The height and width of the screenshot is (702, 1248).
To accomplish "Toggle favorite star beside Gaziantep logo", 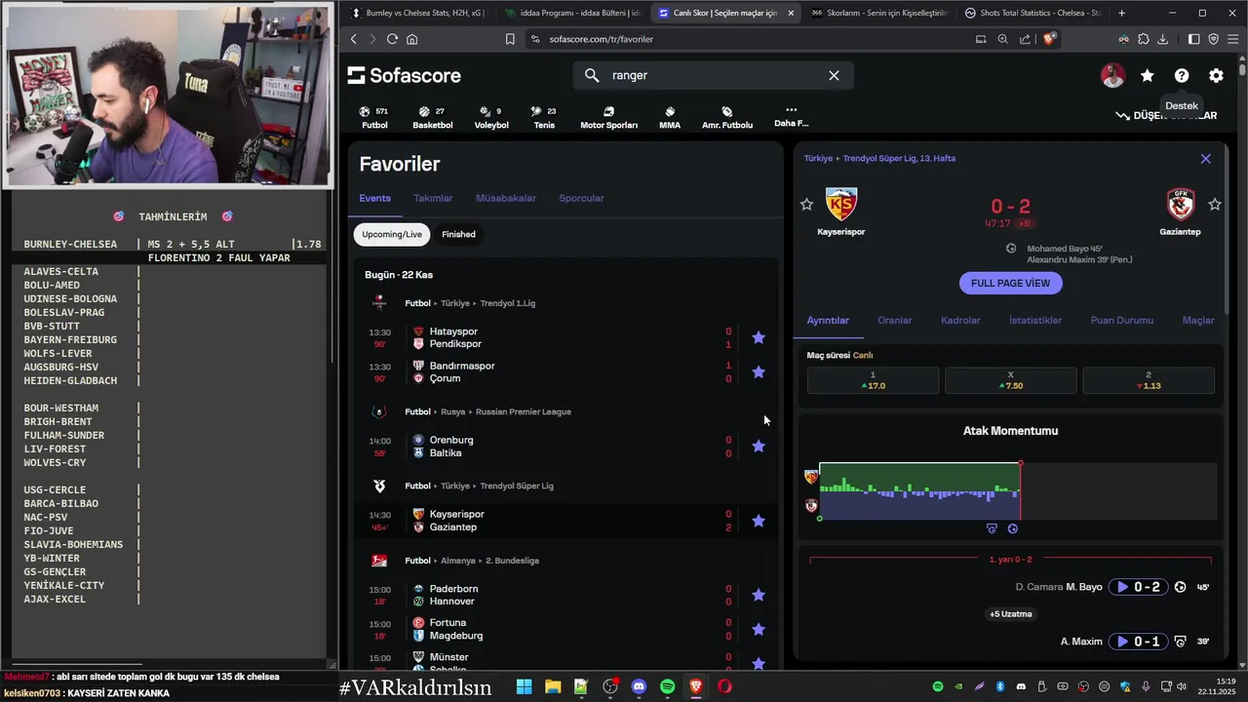I will tap(1215, 205).
